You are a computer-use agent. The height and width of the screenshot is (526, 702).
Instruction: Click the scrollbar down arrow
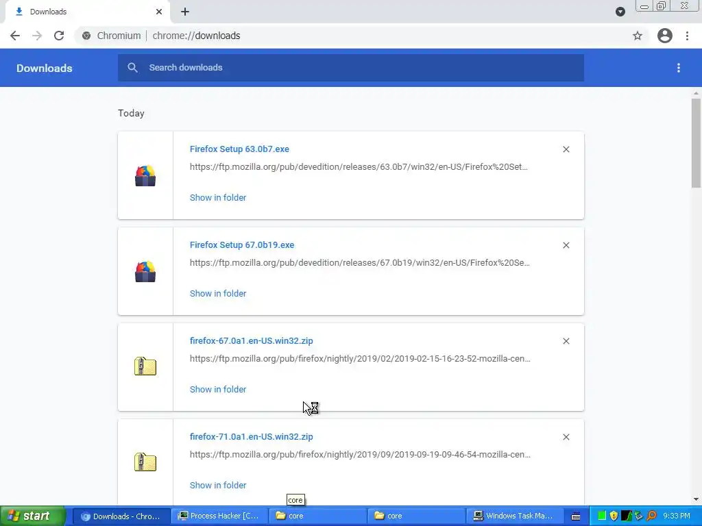696,499
